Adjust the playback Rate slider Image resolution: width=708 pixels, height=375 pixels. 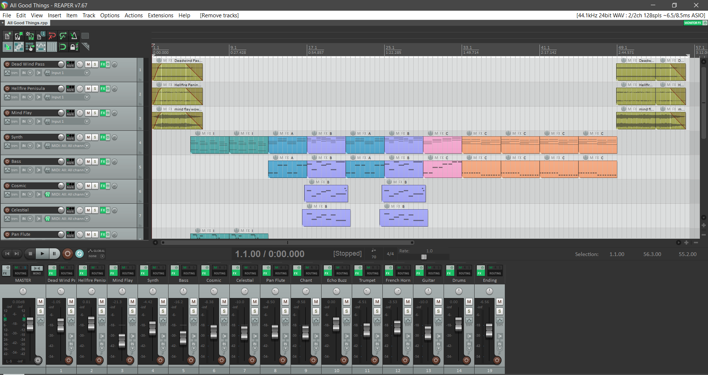point(424,257)
